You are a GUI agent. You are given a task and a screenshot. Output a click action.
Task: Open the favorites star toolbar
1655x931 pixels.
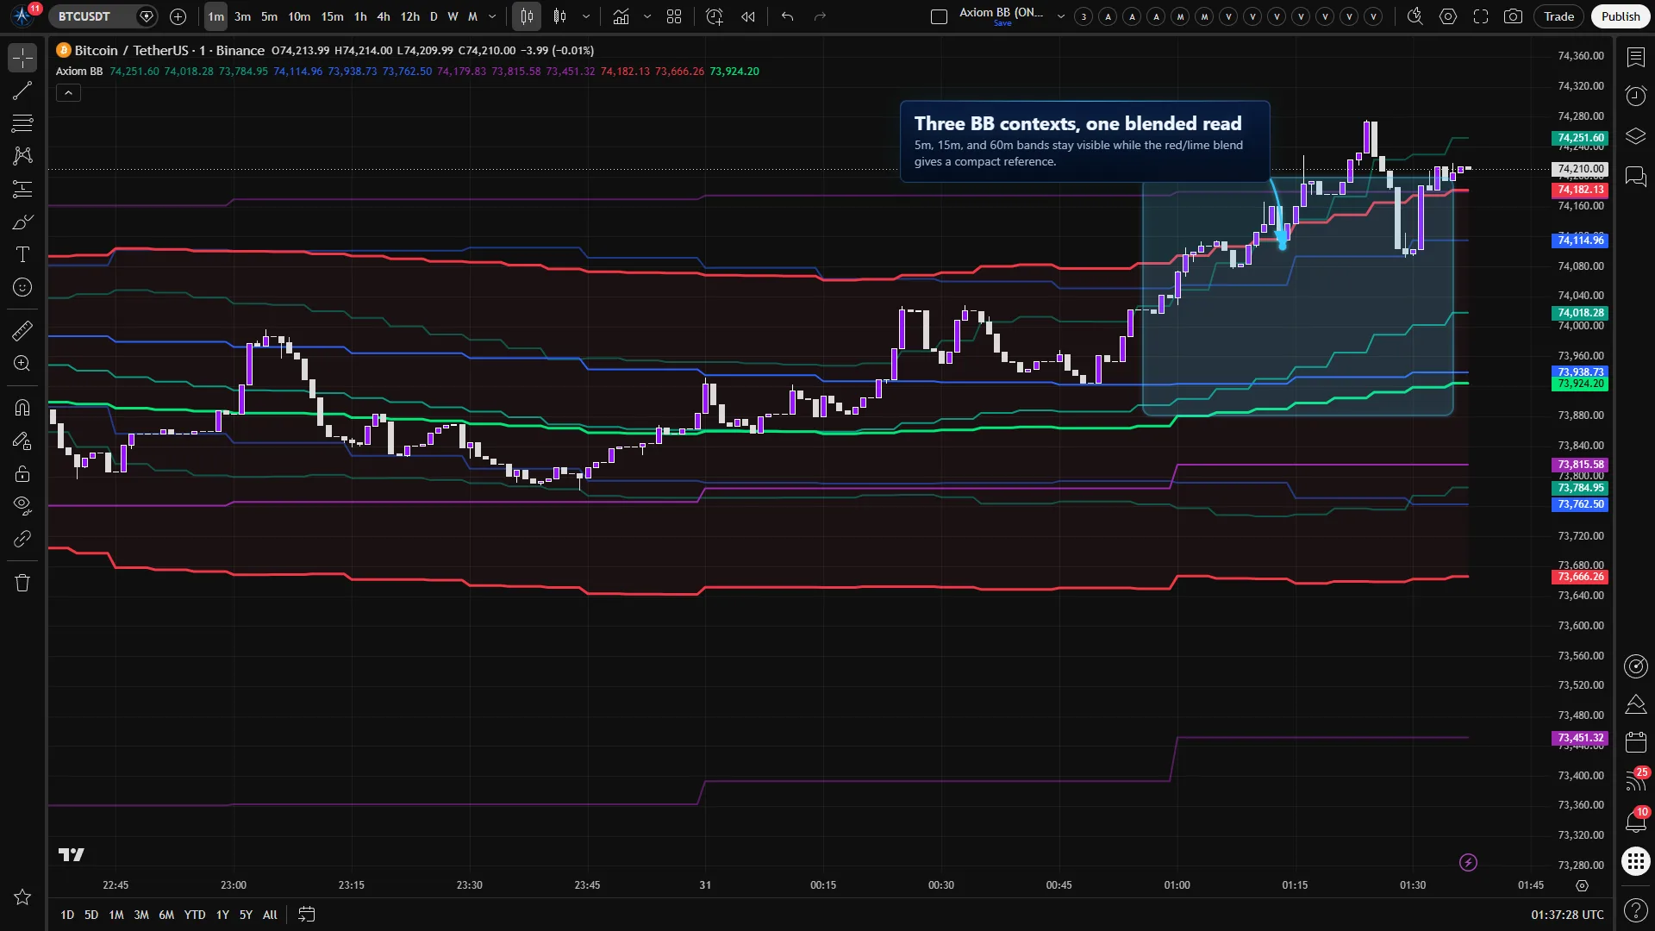[x=22, y=897]
